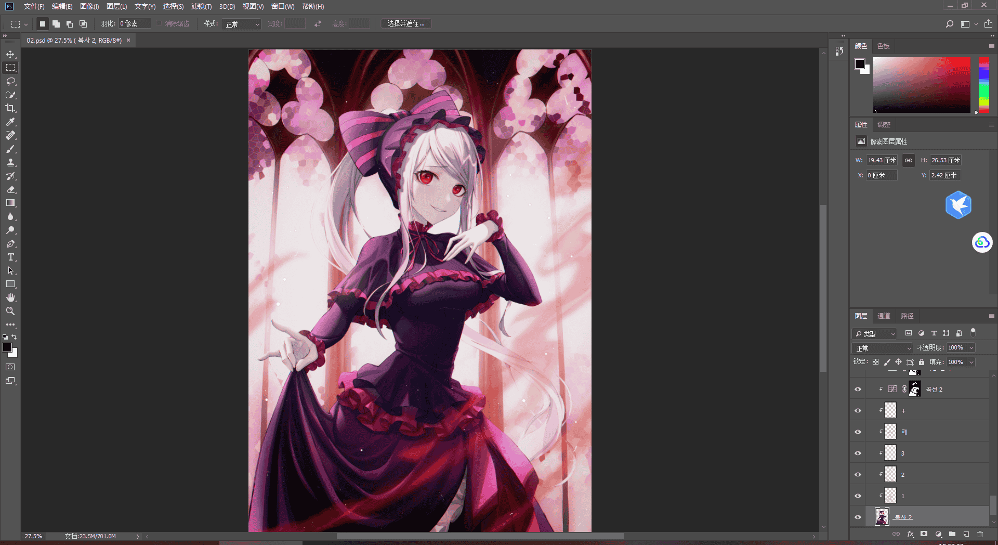Select the Zoom tool
998x545 pixels.
click(x=10, y=312)
